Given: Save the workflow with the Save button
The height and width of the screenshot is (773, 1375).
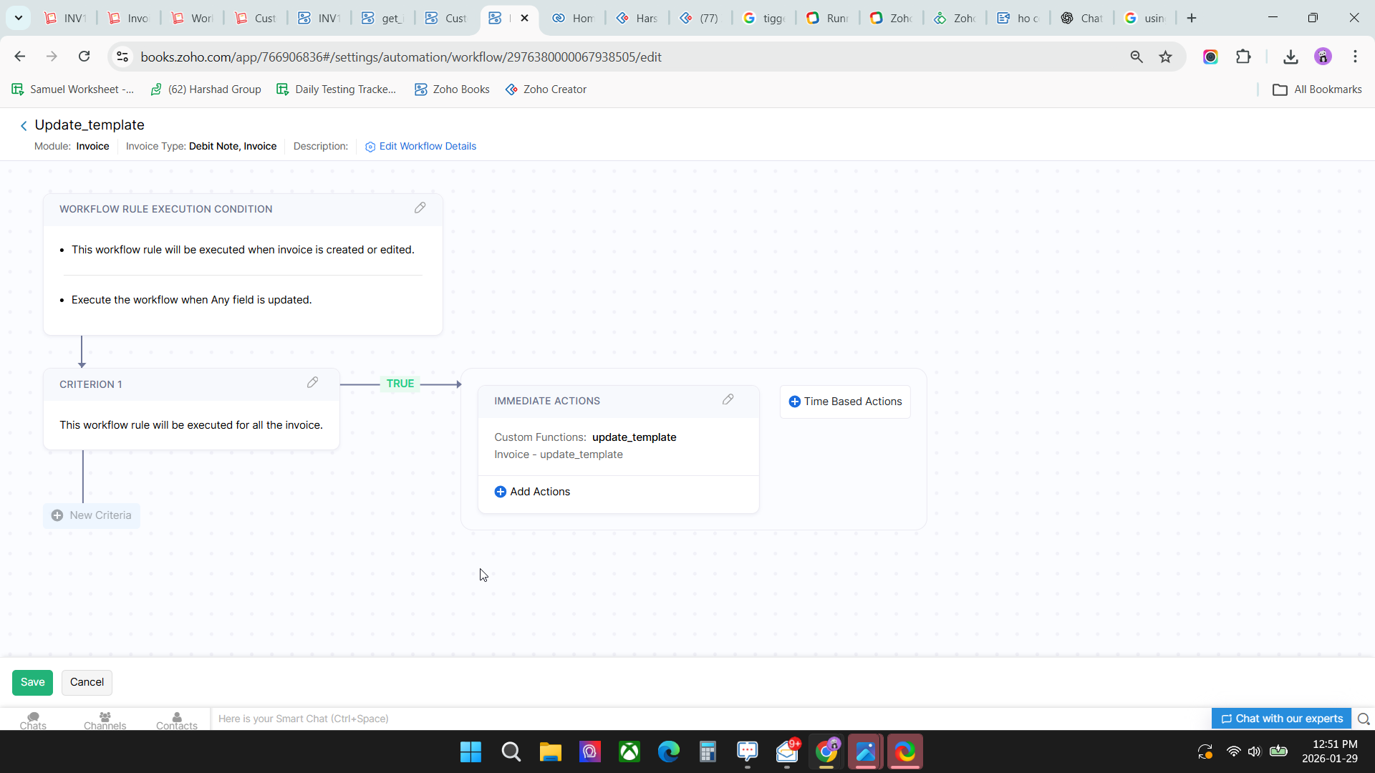Looking at the screenshot, I should click(x=32, y=682).
